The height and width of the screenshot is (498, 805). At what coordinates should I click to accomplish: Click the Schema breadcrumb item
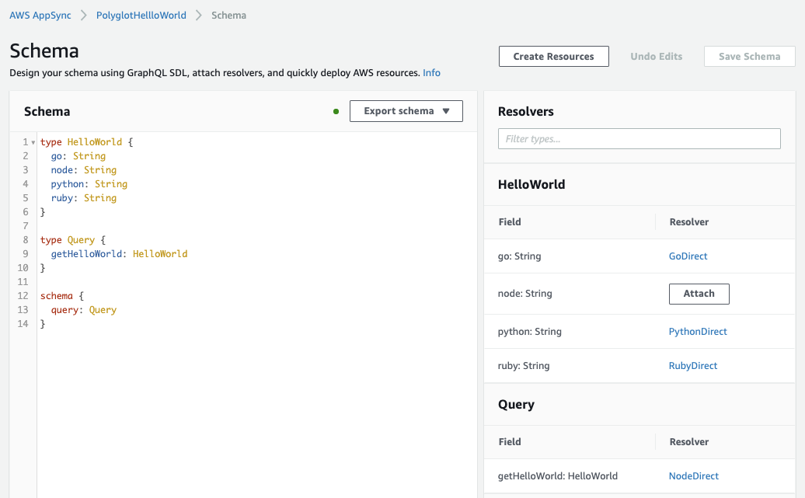[x=228, y=16]
